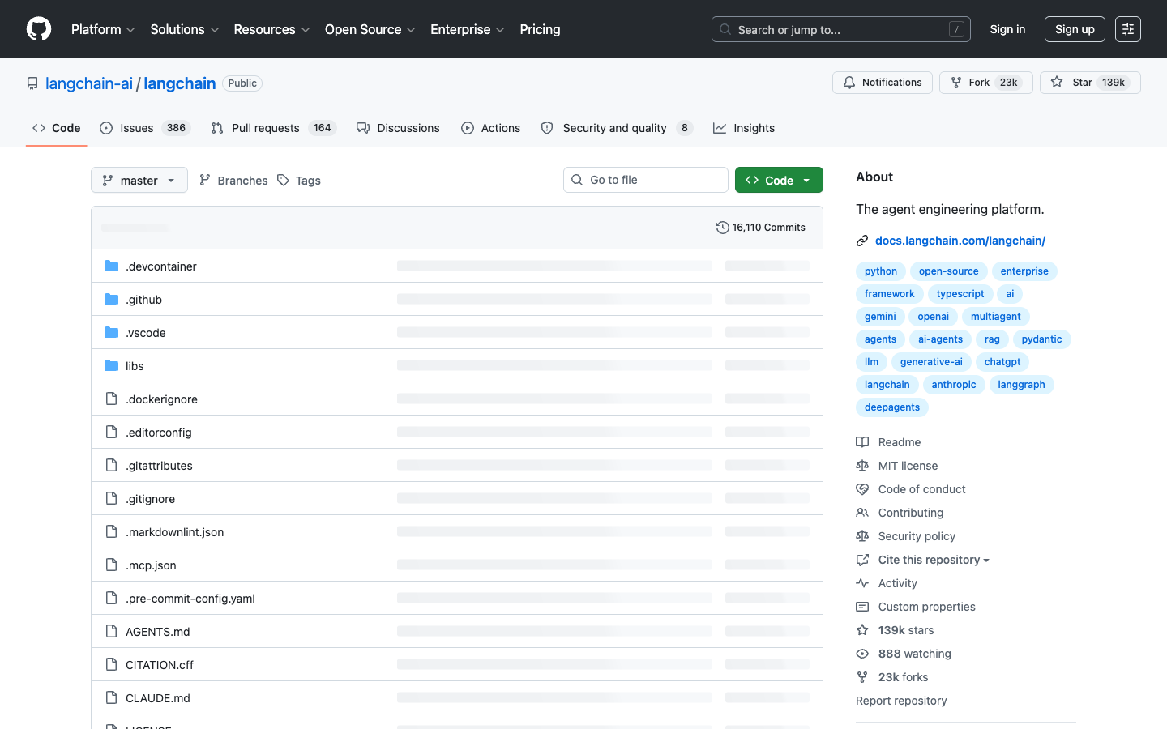This screenshot has height=729, width=1167.
Task: Focus the Search or jump to box
Action: [841, 29]
